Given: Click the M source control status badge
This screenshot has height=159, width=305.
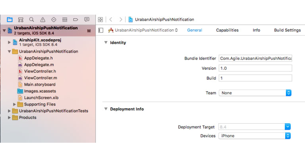Looking at the screenshot, I should coord(89,31).
